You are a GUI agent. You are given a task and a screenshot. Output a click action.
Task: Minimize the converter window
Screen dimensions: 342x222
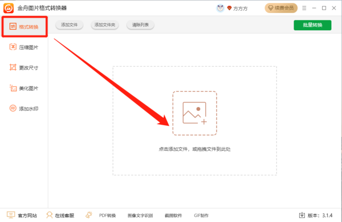click(x=314, y=8)
